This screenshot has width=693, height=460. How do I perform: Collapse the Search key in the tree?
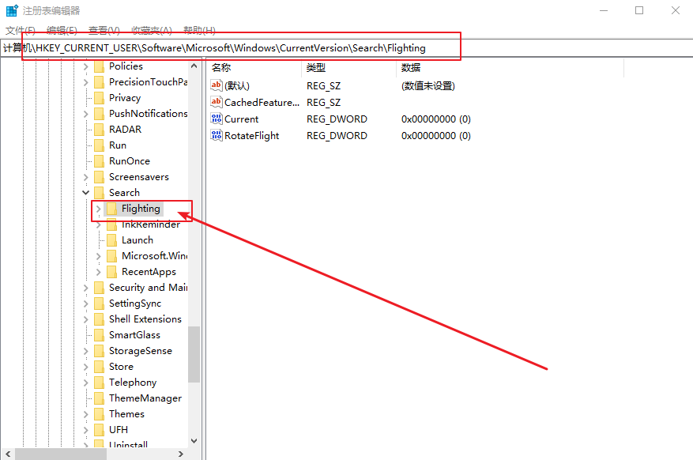coord(85,193)
